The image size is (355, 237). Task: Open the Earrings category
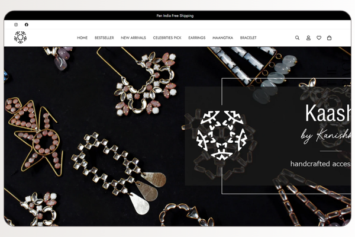[197, 38]
